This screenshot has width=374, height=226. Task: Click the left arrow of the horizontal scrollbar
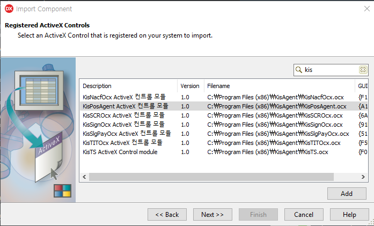84,177
